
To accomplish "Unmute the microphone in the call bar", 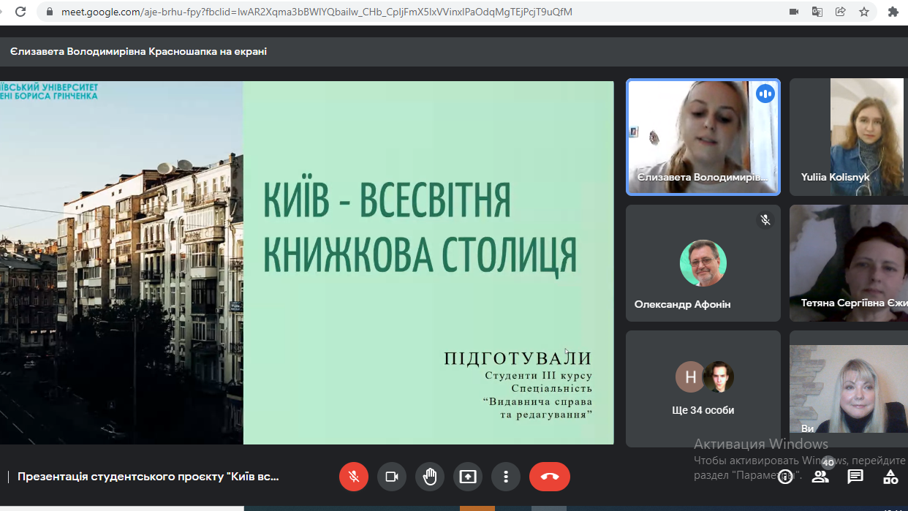I will click(354, 477).
